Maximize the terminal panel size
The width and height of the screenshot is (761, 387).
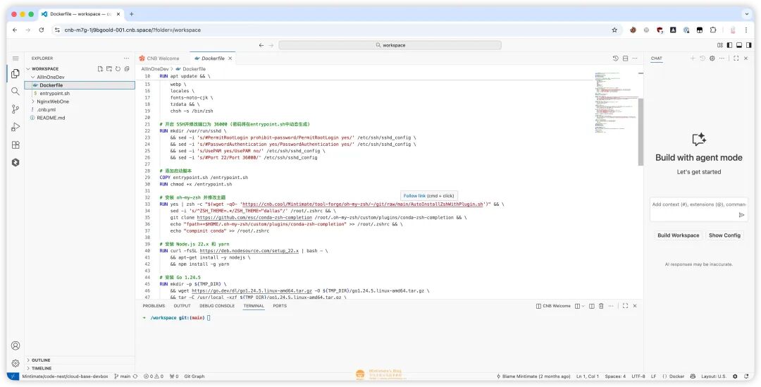[625, 306]
